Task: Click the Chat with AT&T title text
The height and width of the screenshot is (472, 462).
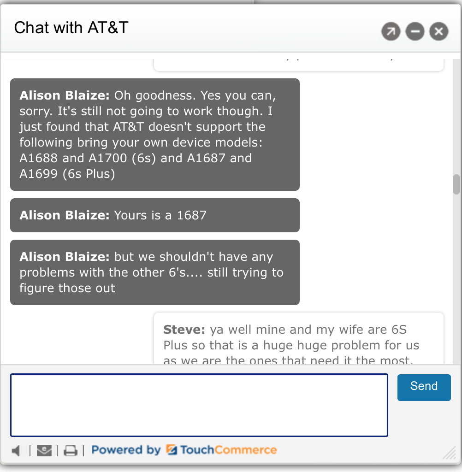Action: [71, 28]
